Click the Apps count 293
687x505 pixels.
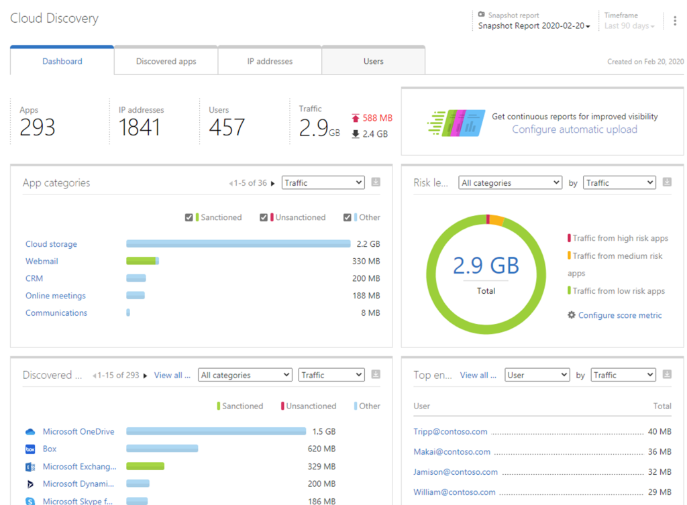tap(38, 127)
